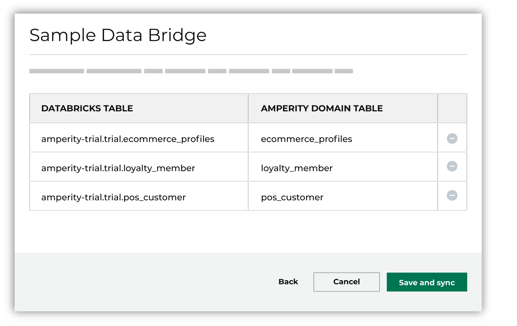Click amperity-trial.trial.ecommerce_profiles table name
The width and height of the screenshot is (517, 326).
coord(128,139)
